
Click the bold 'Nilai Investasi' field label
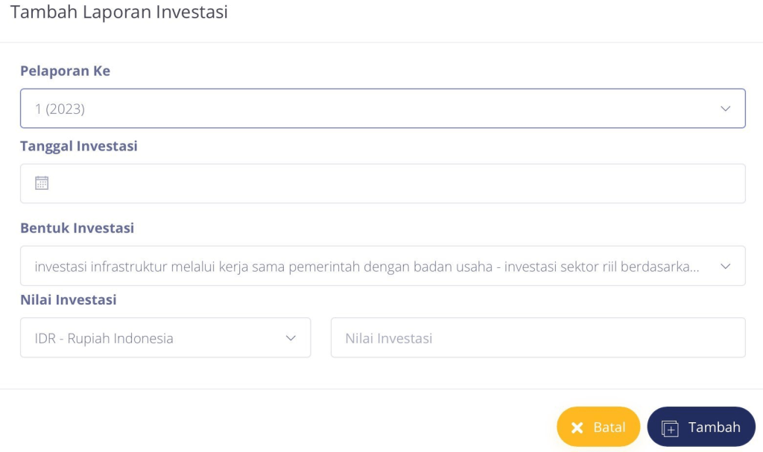click(68, 300)
